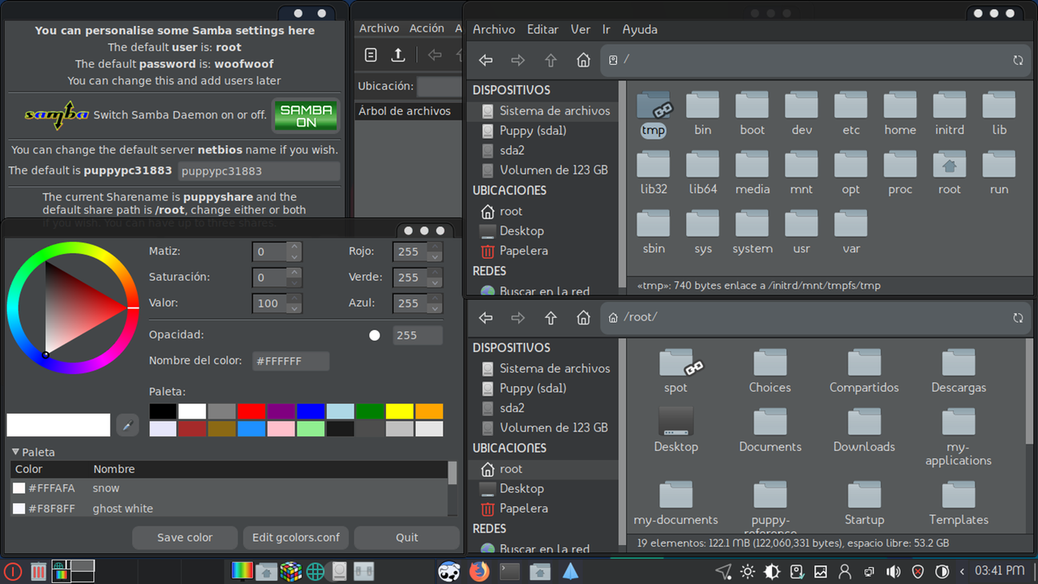Click home icon in /root/ pane toolbar
This screenshot has height=584, width=1038.
click(583, 318)
